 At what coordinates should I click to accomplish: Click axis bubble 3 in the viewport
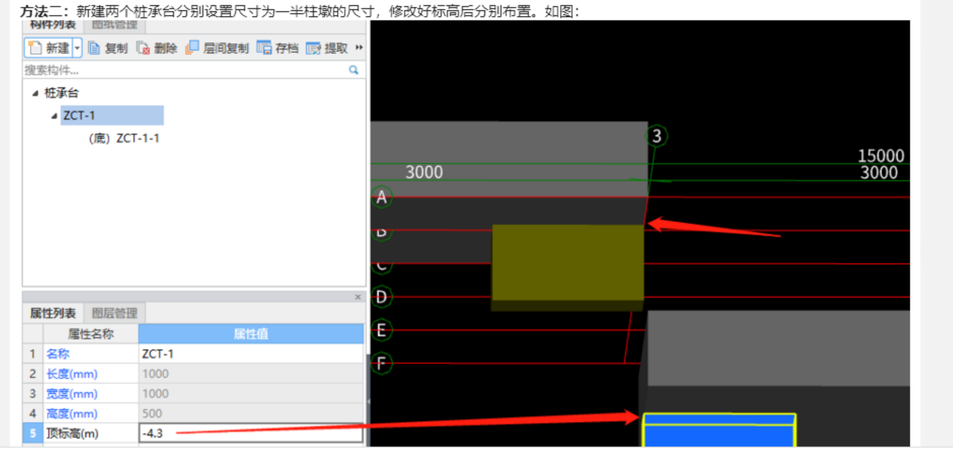point(657,136)
